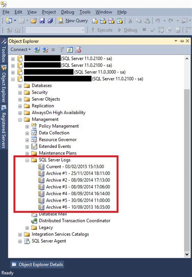Click the Connect Object Explorer icon
This screenshot has height=277, width=192.
37,50
